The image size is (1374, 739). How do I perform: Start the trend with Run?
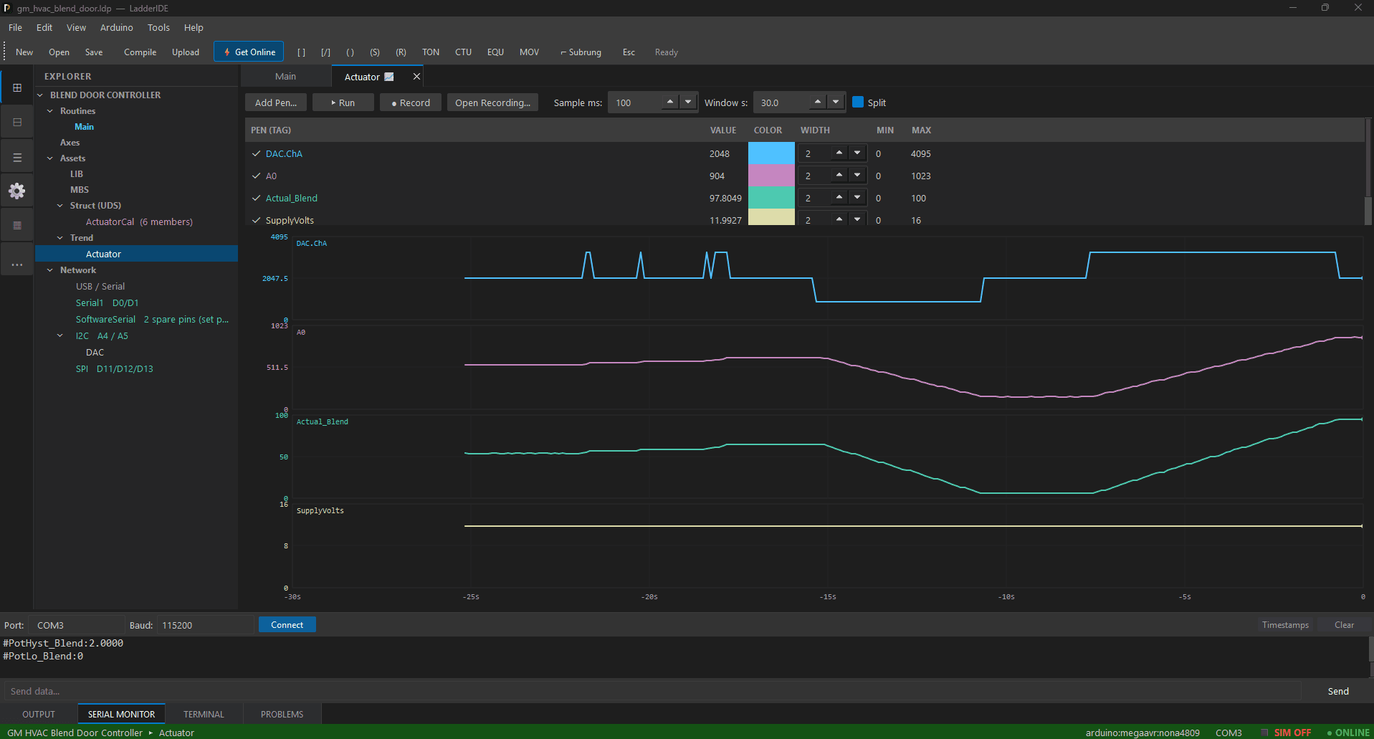(343, 102)
